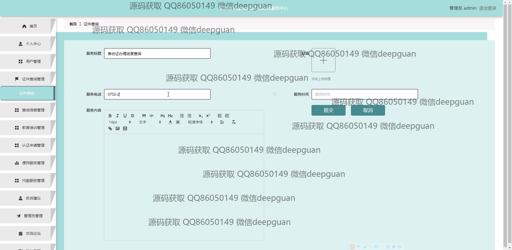Image resolution: width=512 pixels, height=250 pixels.
Task: Click the 点击上传封面 caption text
Action: point(321,79)
